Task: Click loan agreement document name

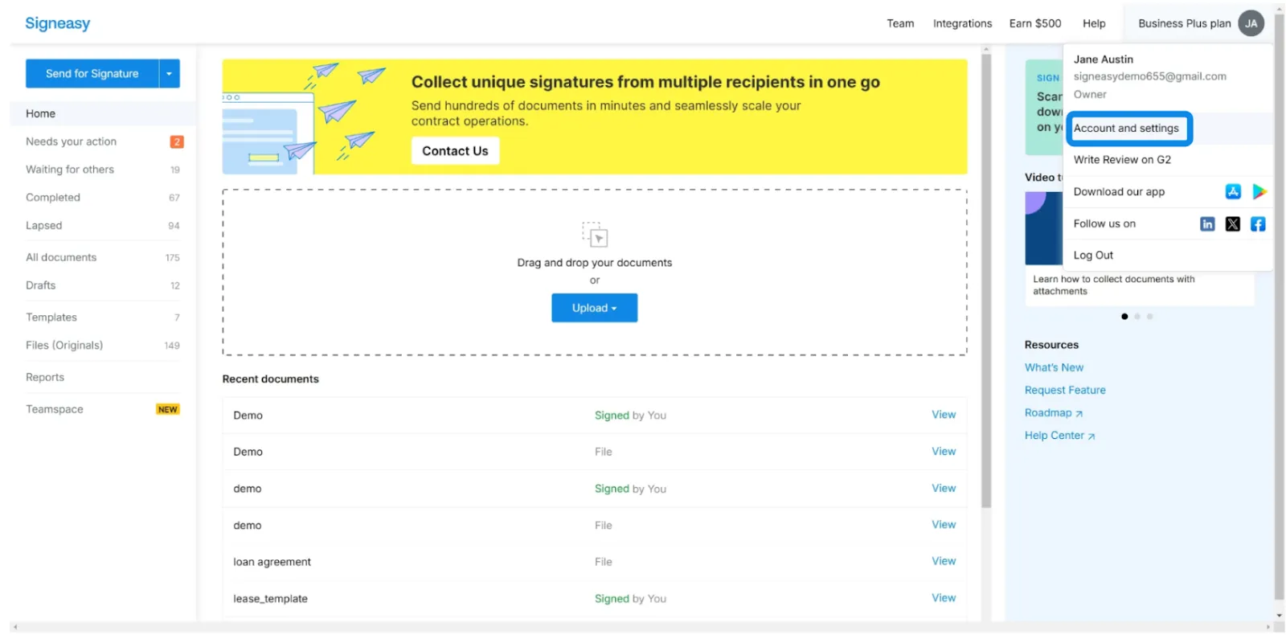Action: (x=272, y=562)
